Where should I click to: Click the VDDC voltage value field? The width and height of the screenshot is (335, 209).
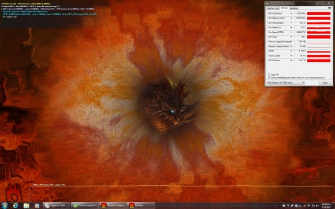tap(300, 51)
